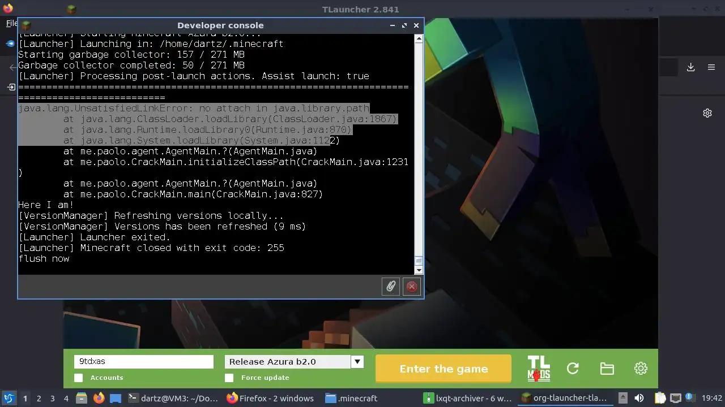Image resolution: width=725 pixels, height=407 pixels.
Task: Click the refresh versions icon
Action: [573, 369]
